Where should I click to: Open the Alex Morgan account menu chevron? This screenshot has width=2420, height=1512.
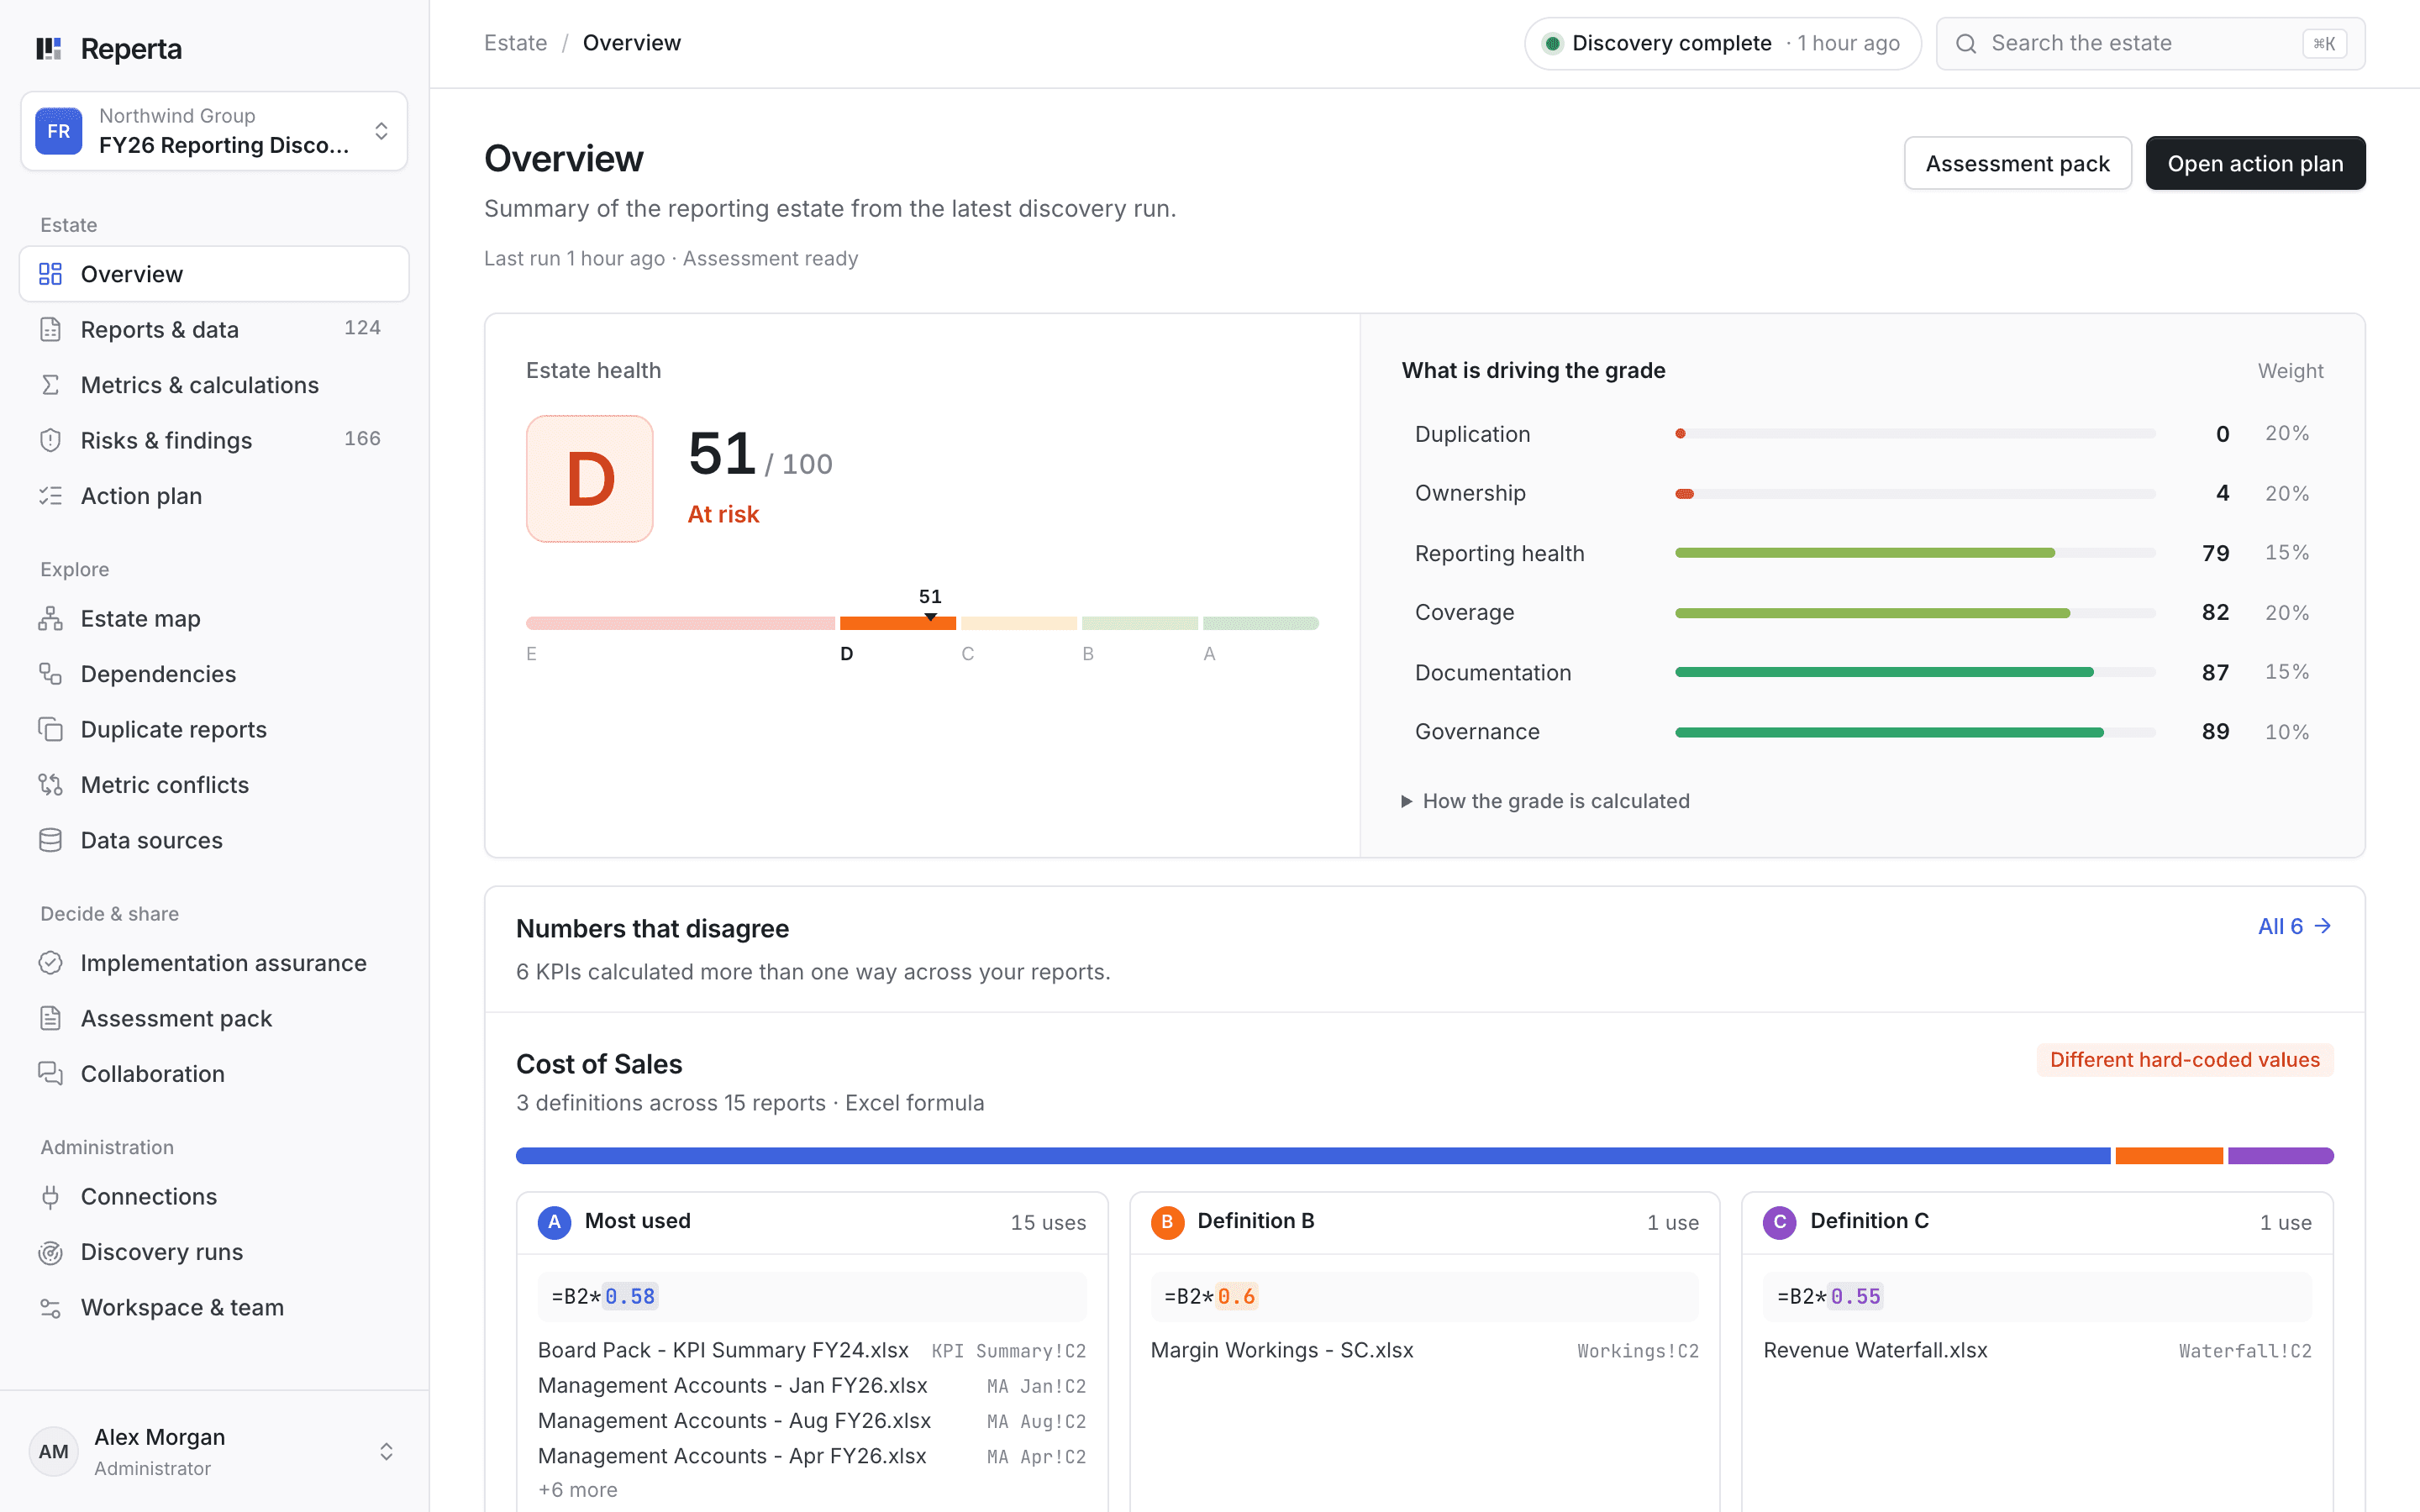click(x=386, y=1451)
